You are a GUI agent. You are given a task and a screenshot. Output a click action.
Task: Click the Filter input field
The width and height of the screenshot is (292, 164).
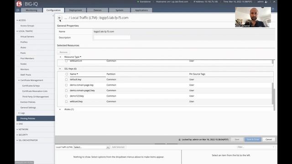click(x=256, y=147)
